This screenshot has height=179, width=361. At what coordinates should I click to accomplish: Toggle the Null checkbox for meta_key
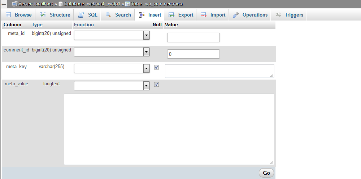(x=156, y=67)
